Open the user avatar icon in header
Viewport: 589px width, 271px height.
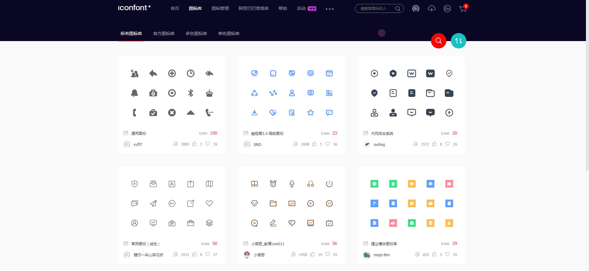[x=416, y=9]
